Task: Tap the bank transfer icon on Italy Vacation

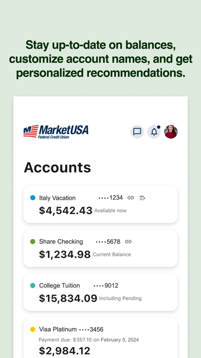Action: coord(142,198)
